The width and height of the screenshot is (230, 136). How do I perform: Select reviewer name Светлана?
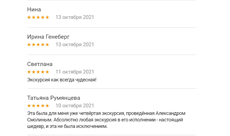(x=40, y=64)
